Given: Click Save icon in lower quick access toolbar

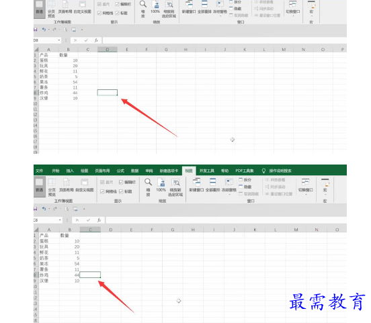Looking at the screenshot, I should tap(35, 209).
